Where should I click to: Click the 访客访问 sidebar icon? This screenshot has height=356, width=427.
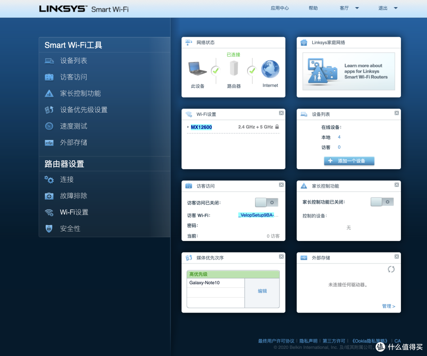tap(49, 77)
